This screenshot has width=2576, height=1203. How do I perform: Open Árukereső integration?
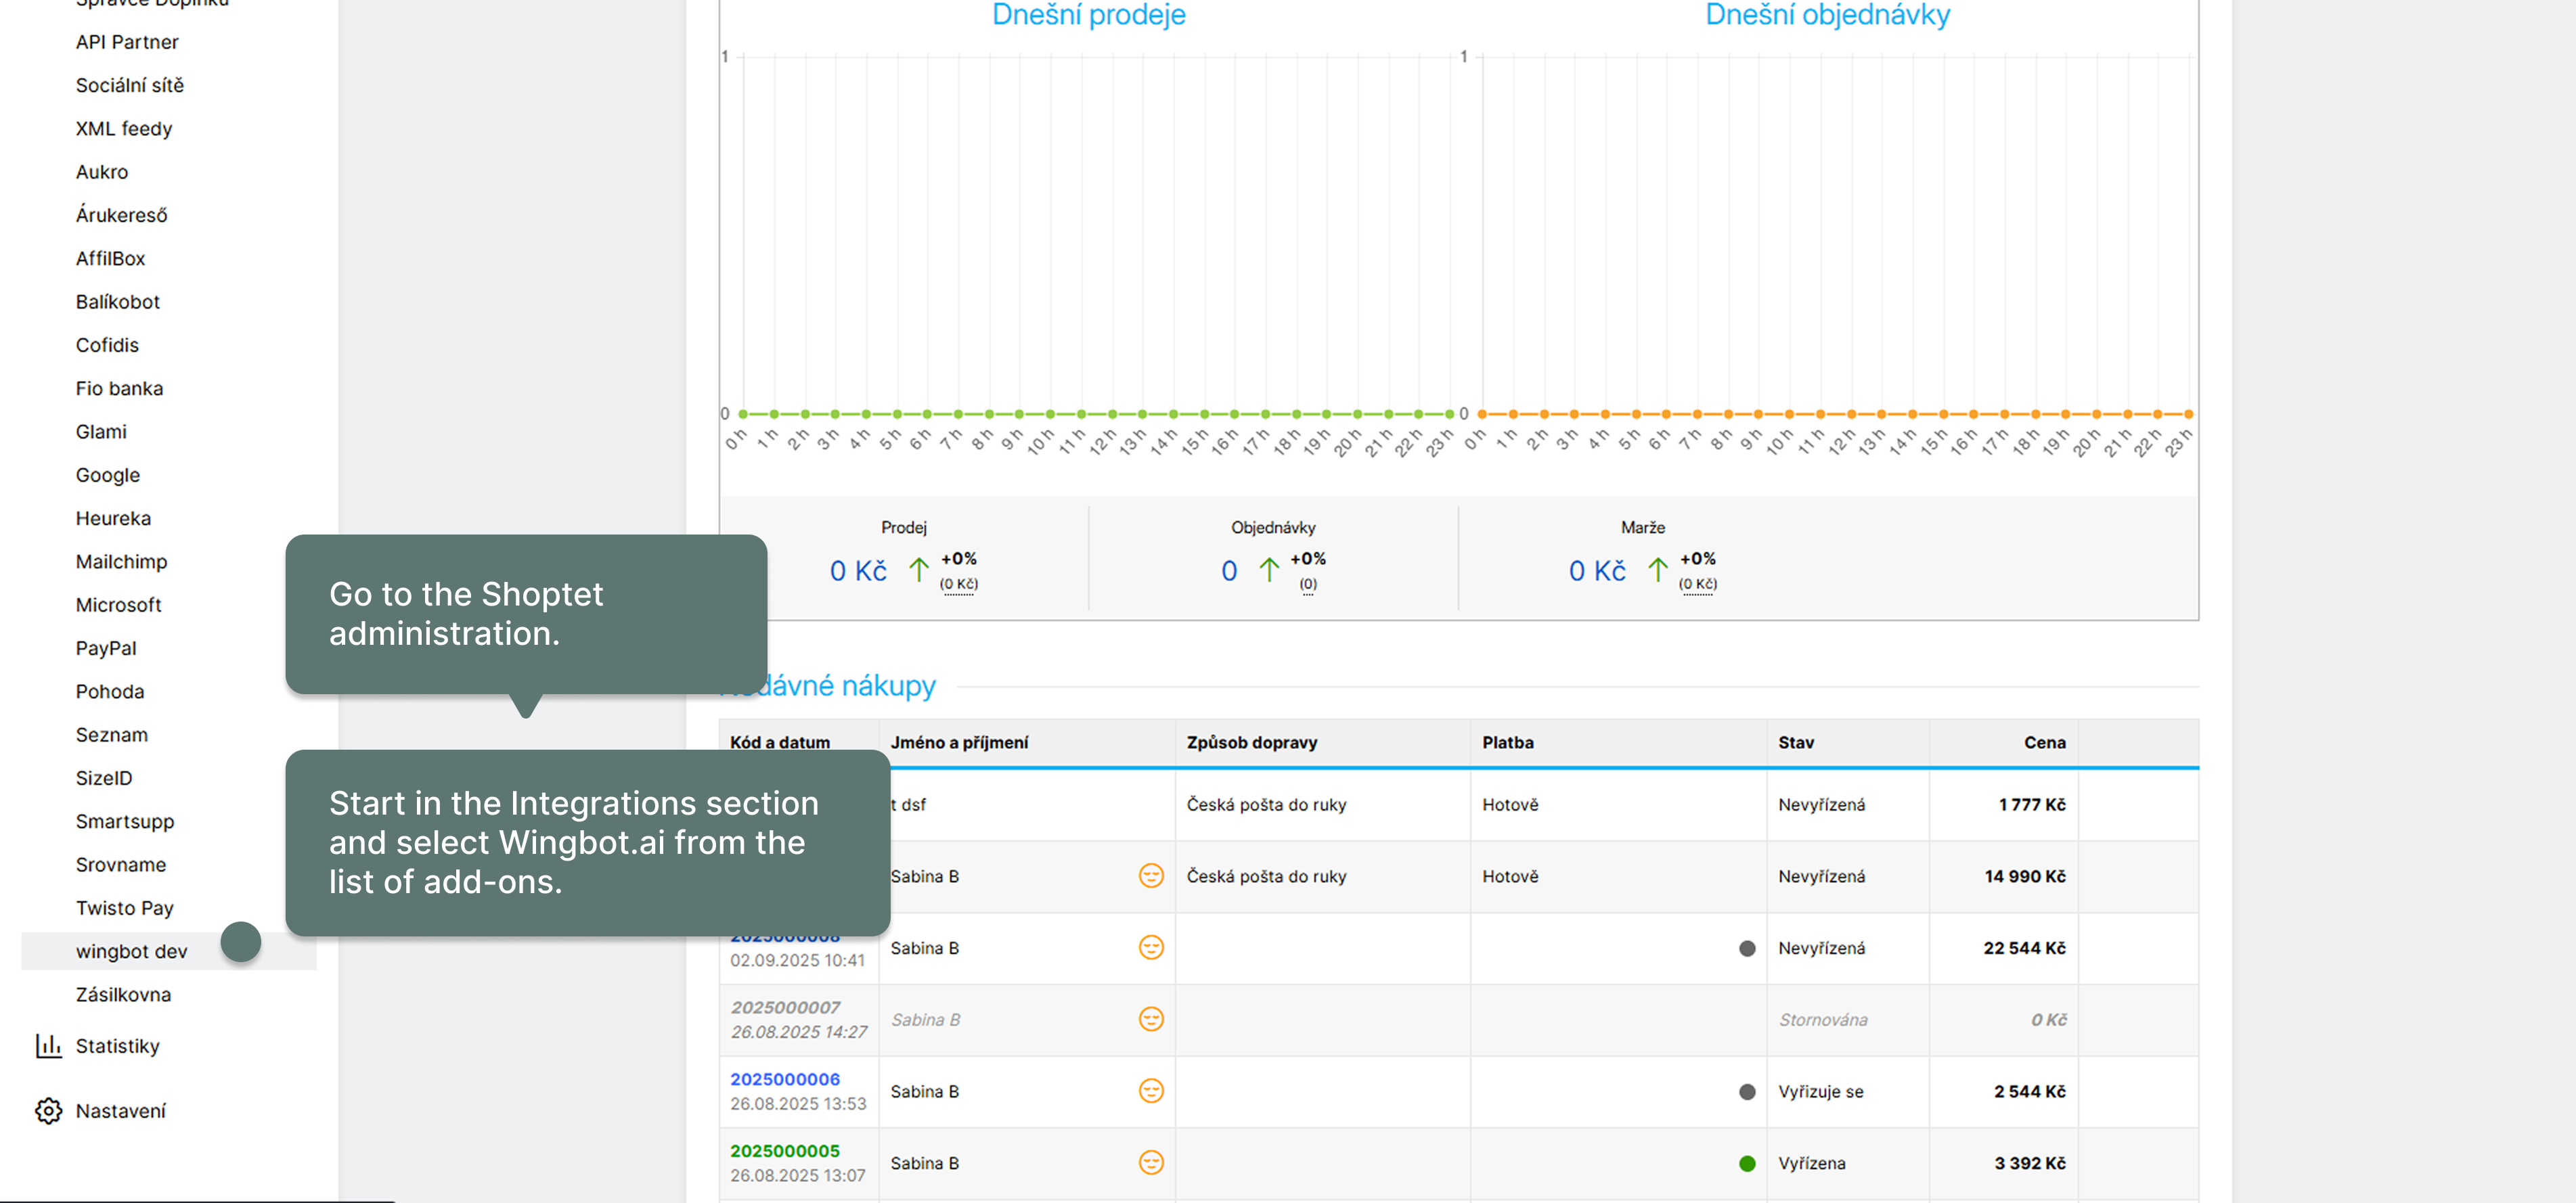coord(122,215)
